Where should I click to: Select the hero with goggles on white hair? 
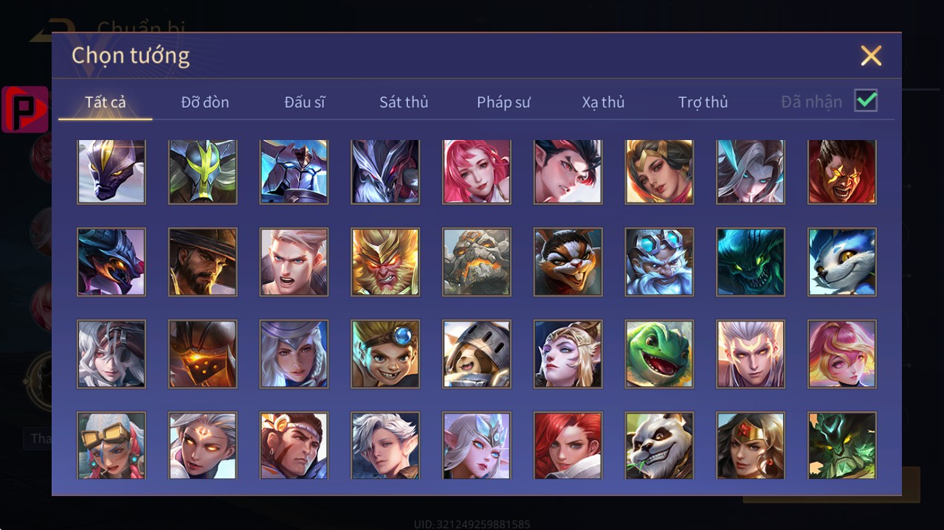(111, 445)
